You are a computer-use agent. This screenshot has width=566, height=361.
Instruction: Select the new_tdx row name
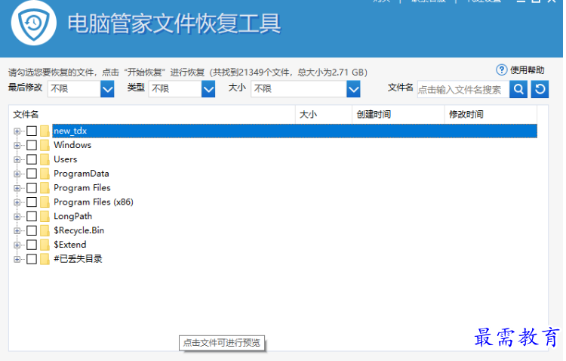[70, 131]
